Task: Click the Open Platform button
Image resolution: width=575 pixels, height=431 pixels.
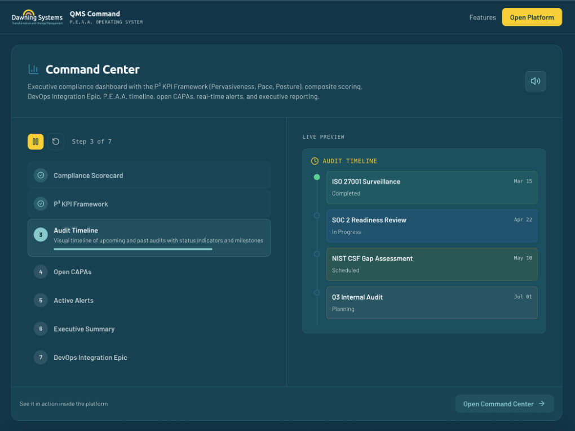Action: [532, 17]
